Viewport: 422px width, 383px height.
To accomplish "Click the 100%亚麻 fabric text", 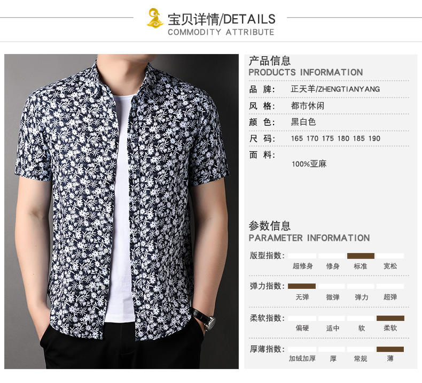I will click(309, 164).
